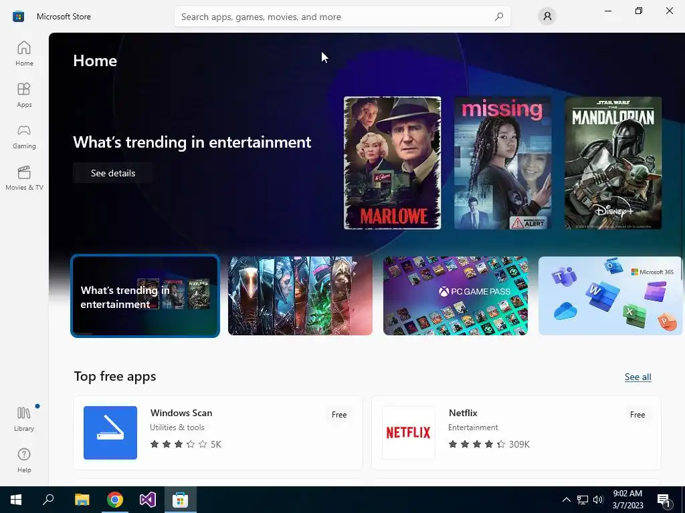Select the PC Game Pass carousel card
The width and height of the screenshot is (685, 513).
[455, 296]
